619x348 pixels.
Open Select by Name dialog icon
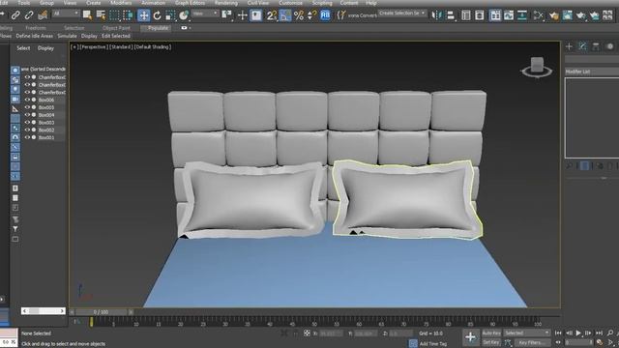tap(101, 15)
